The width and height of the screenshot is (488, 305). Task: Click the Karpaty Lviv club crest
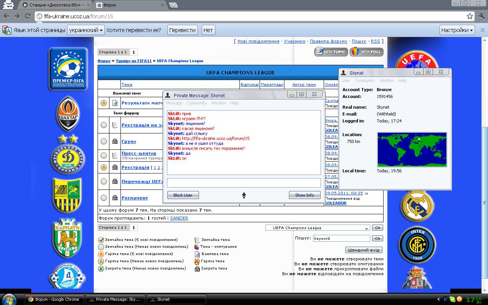(67, 239)
